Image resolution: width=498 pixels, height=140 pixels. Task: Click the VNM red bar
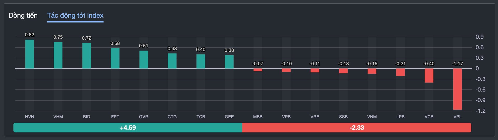point(372,71)
